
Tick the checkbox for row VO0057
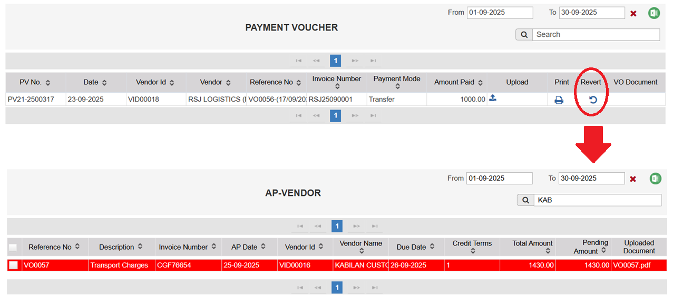click(x=13, y=265)
